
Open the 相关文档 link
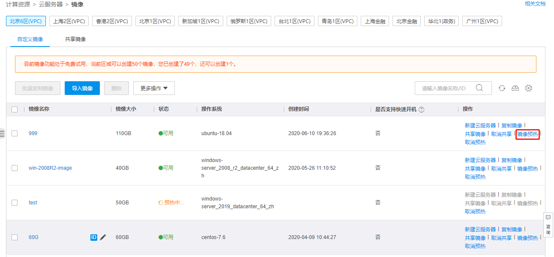(x=535, y=3)
